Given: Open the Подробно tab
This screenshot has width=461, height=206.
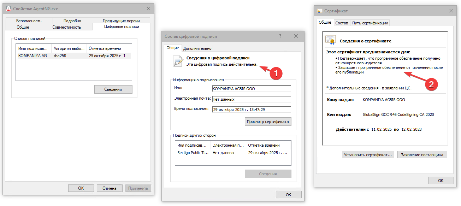Looking at the screenshot, I should click(x=72, y=20).
